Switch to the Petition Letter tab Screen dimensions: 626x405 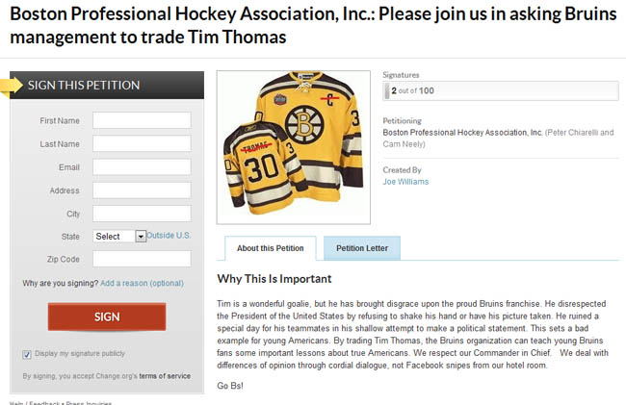361,248
